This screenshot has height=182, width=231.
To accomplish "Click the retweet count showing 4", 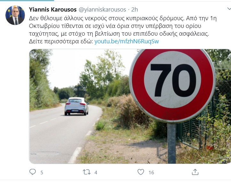I will click(96, 173).
